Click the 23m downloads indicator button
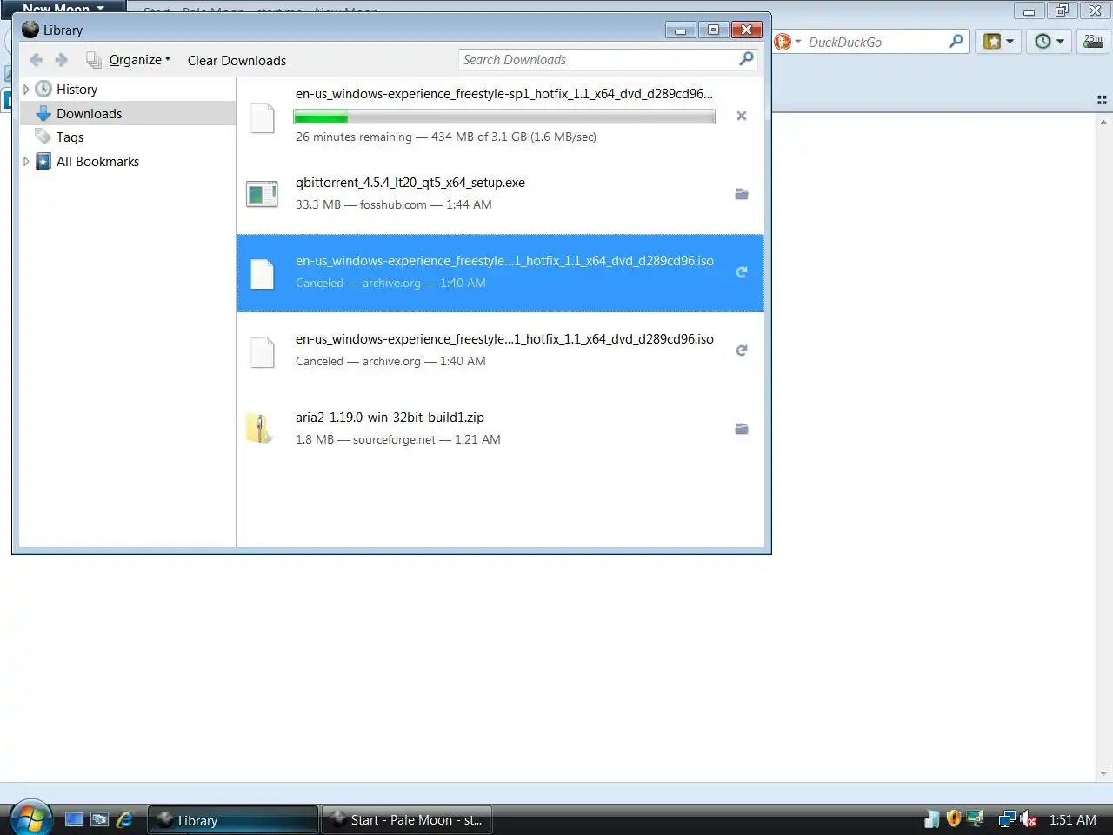The width and height of the screenshot is (1113, 835). click(x=1093, y=41)
